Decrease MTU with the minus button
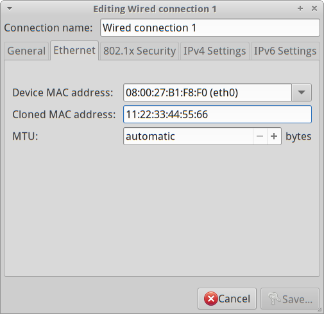Screen dimensions: 324x314 [260, 136]
